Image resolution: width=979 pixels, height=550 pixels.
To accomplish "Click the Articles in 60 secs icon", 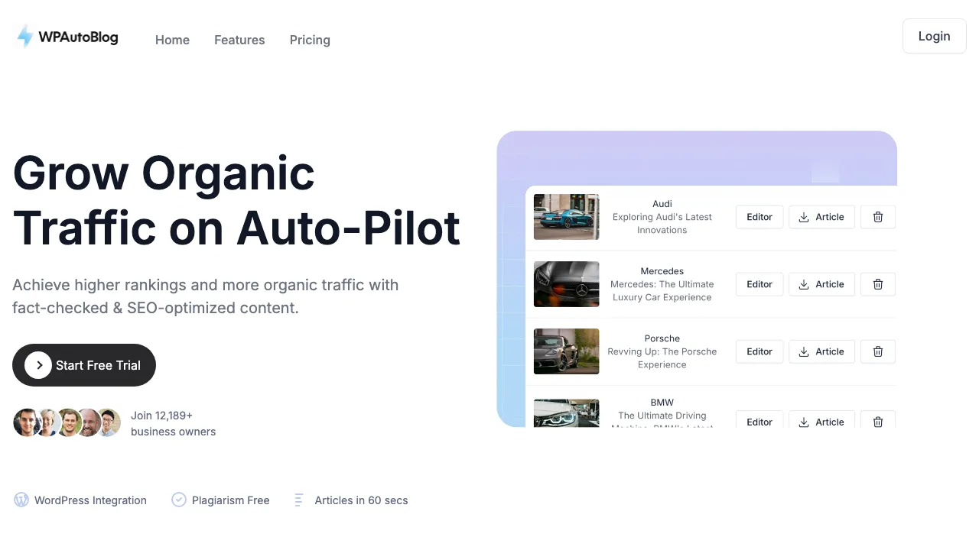I will (x=298, y=500).
